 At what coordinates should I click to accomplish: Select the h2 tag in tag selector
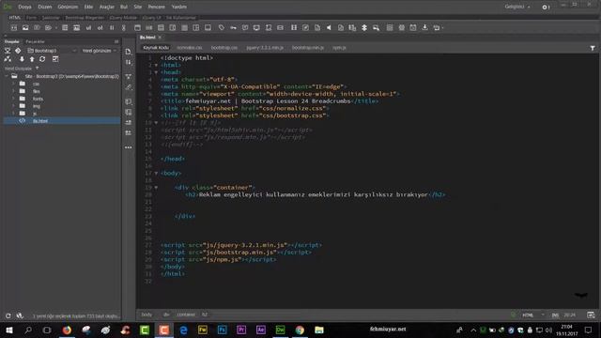point(205,315)
